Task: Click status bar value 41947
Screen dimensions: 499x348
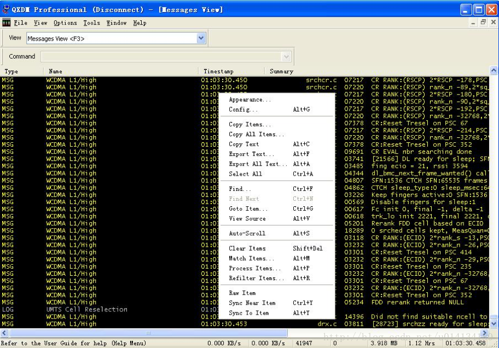Action: [304, 343]
